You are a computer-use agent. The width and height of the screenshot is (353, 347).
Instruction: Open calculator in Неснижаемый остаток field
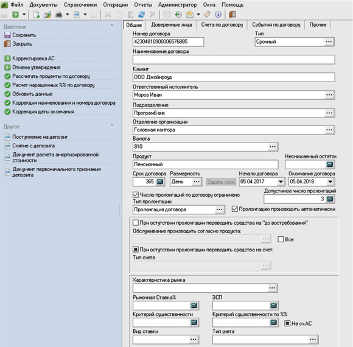click(330, 164)
